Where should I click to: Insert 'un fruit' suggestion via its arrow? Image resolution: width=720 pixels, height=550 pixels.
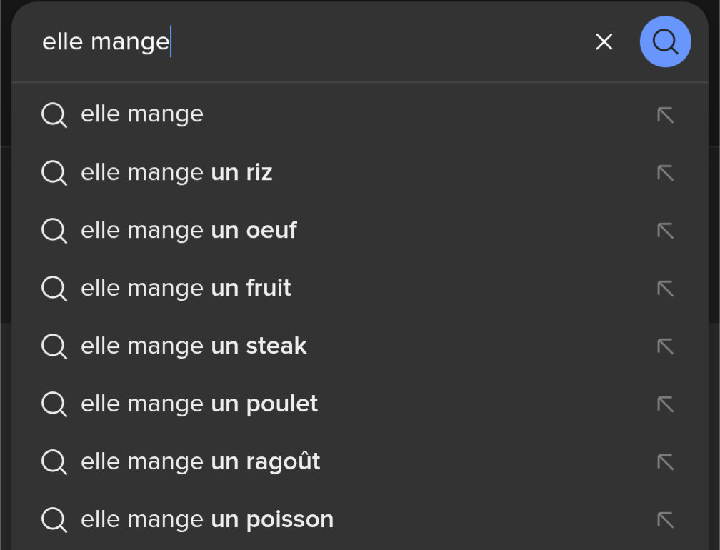click(665, 289)
